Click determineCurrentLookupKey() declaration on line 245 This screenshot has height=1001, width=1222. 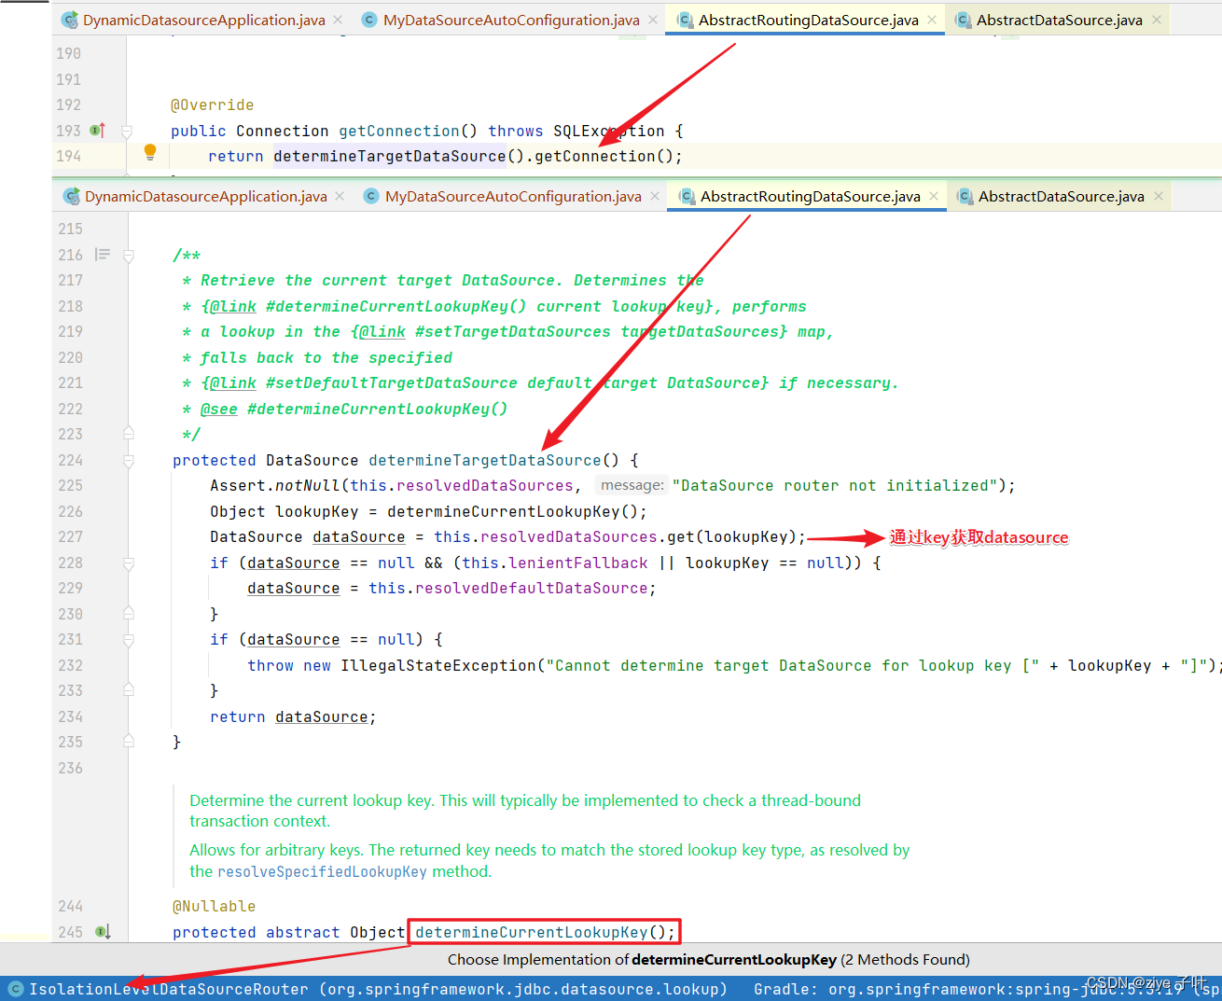point(545,932)
